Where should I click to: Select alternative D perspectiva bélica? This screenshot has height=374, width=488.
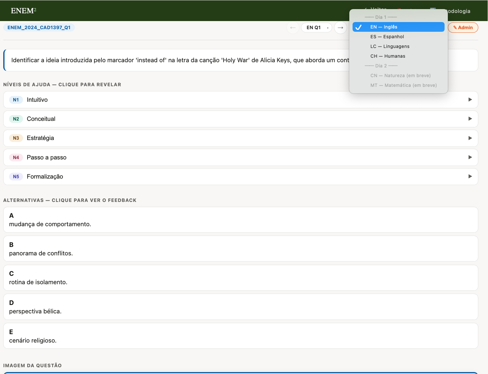240,307
